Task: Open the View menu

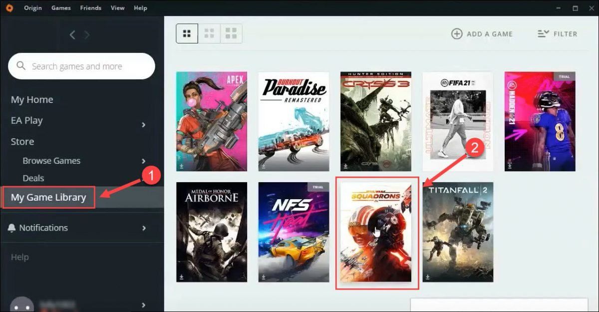Action: point(118,8)
